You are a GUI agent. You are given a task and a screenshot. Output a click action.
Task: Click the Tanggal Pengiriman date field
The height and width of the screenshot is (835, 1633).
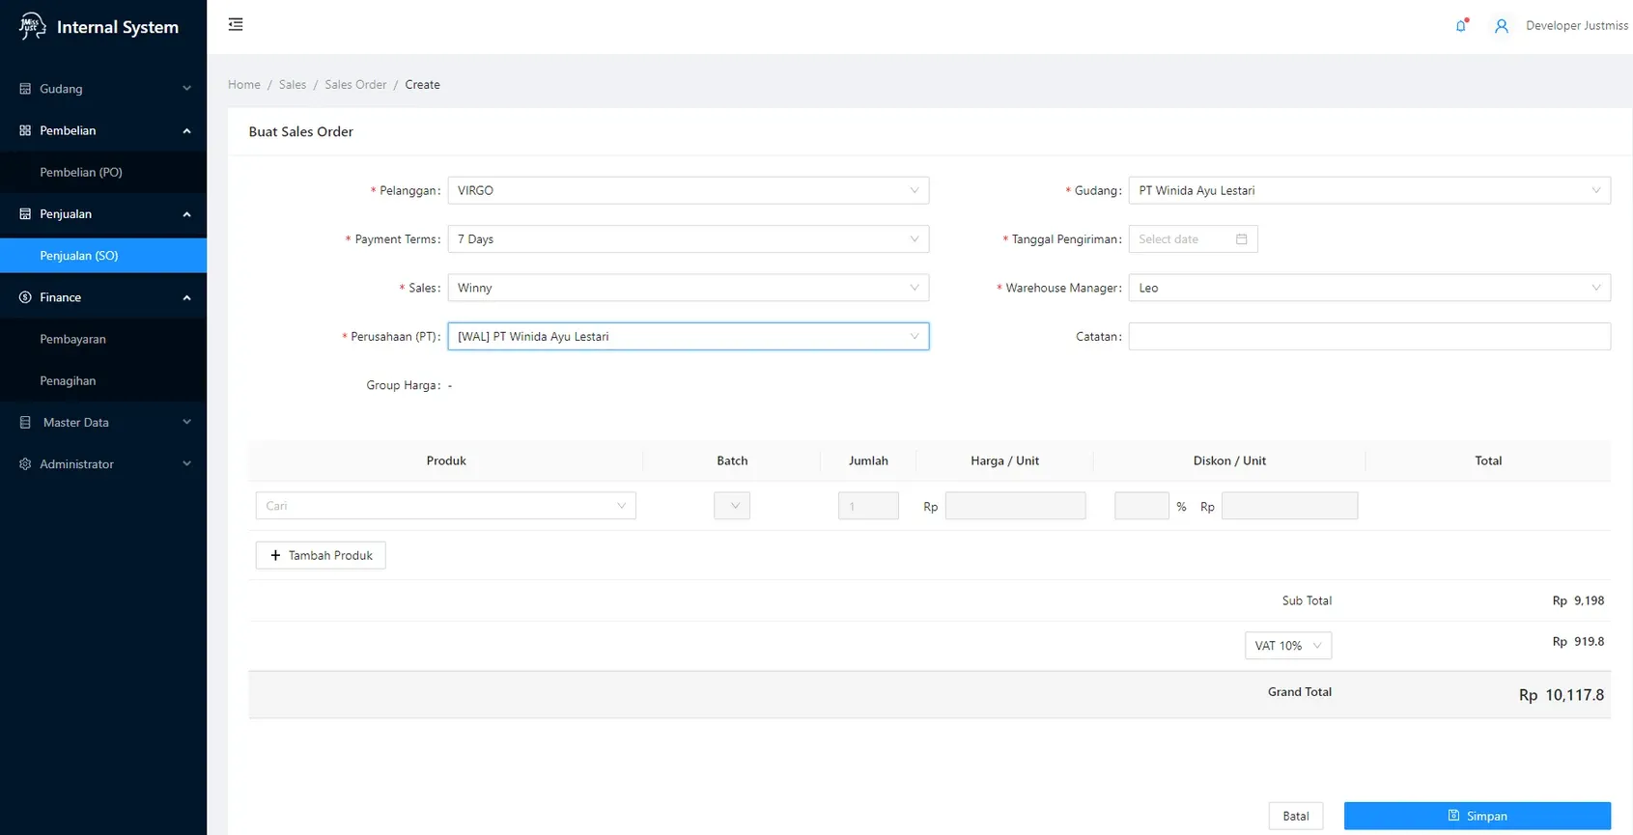1193,239
